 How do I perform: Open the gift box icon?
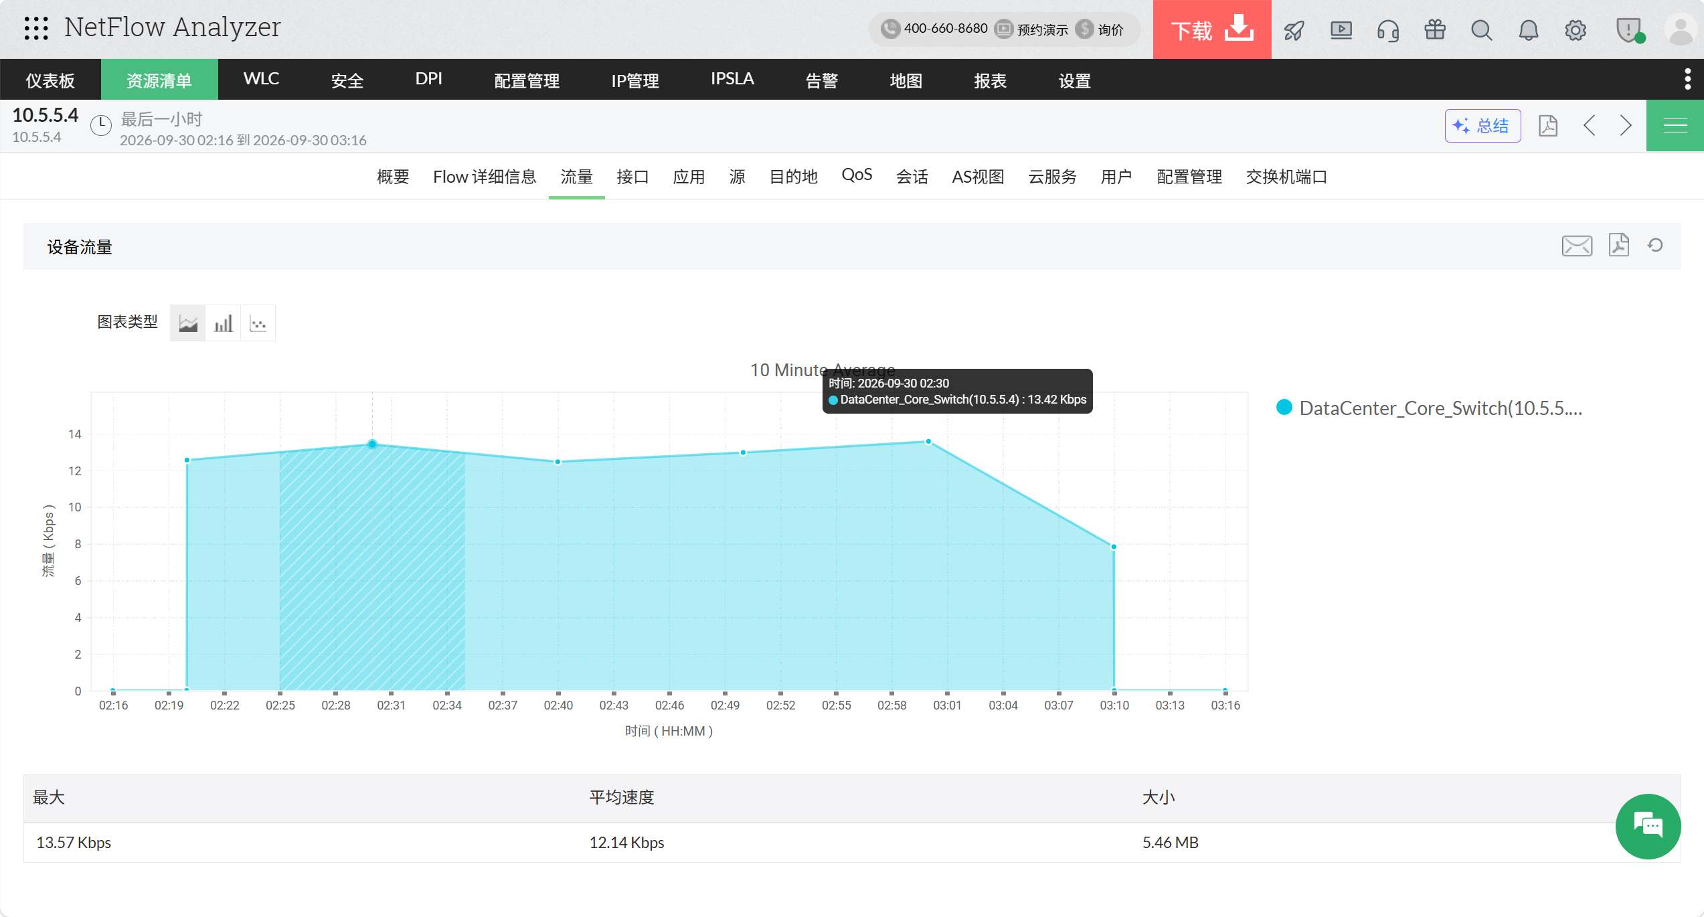pos(1435,30)
